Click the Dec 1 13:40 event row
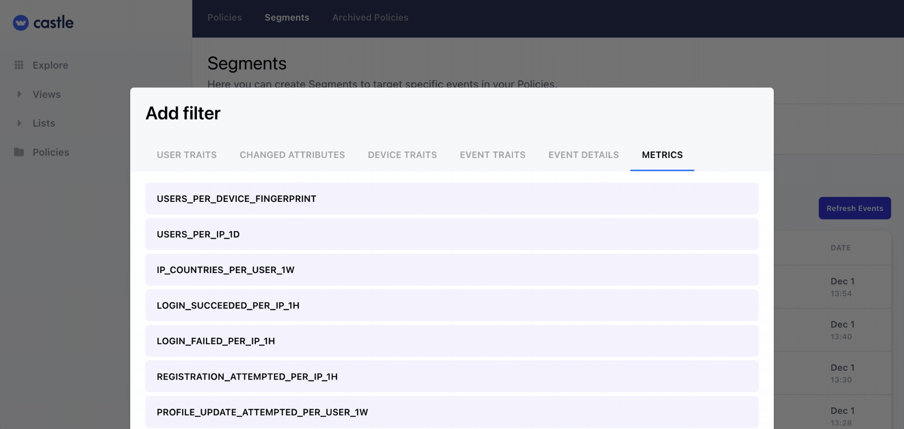 832,330
